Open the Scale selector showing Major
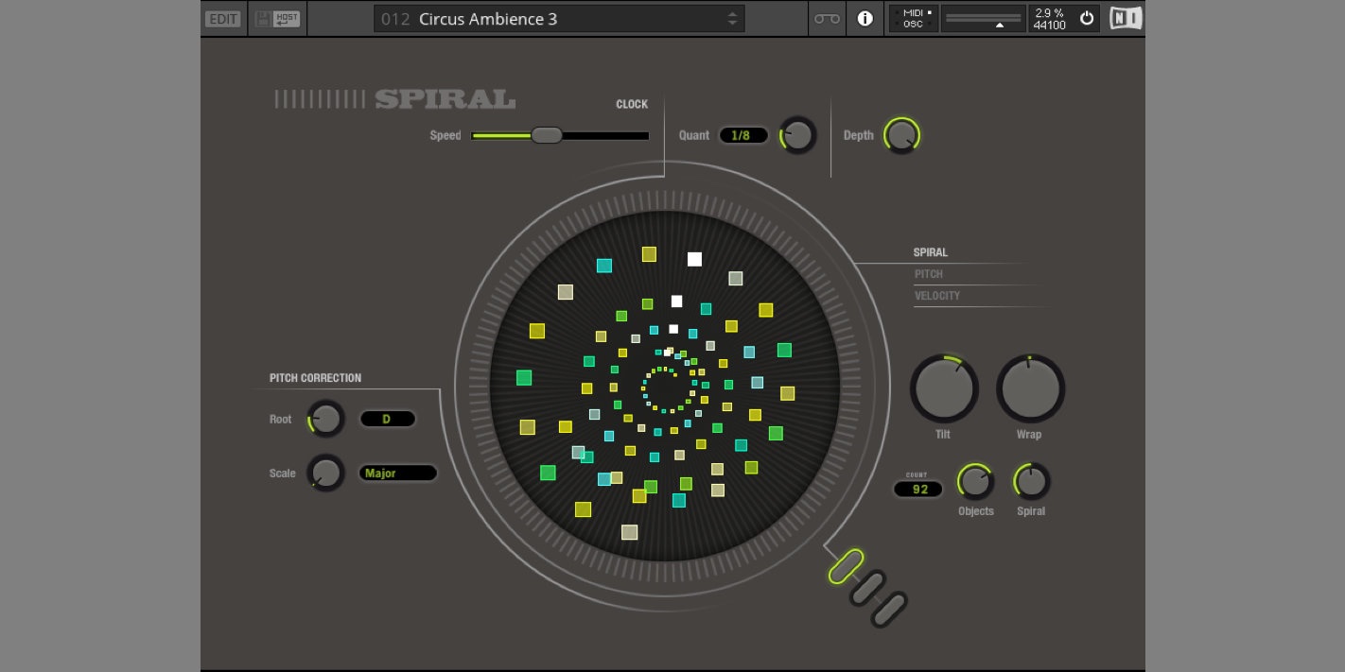Screen dimensions: 1345x672 [397, 474]
